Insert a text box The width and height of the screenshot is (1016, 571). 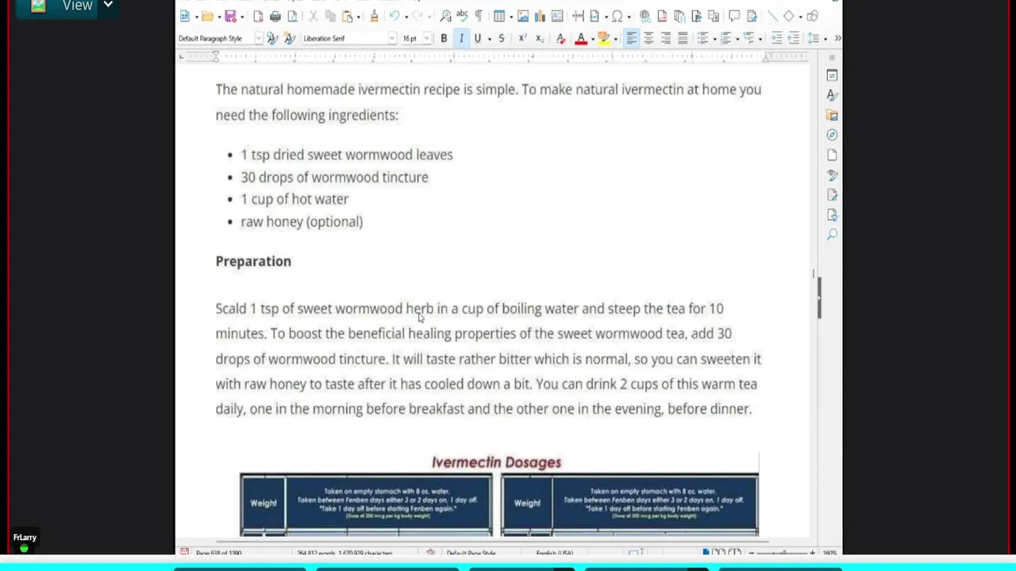[x=557, y=17]
